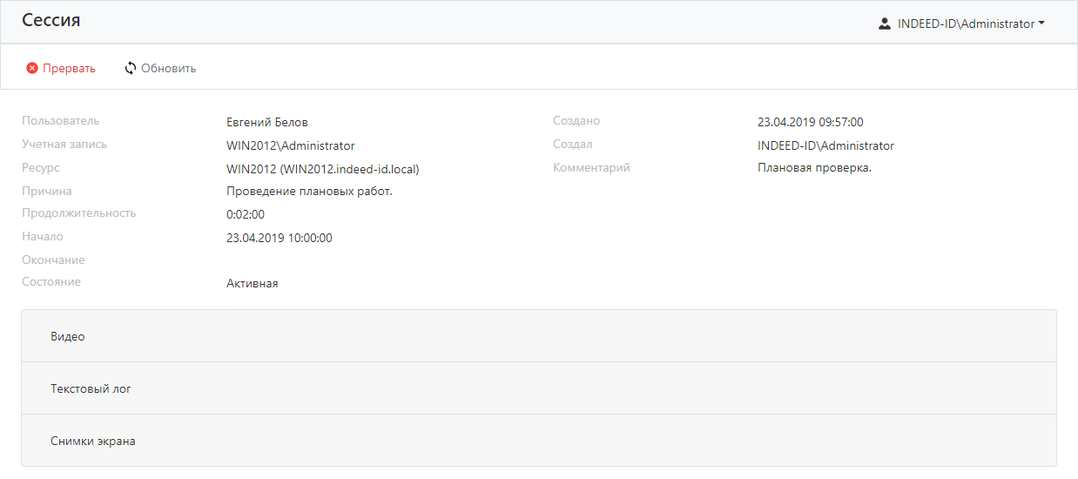The height and width of the screenshot is (479, 1078).
Task: Click the Создал value INDEED-ID\Administrator
Action: click(825, 146)
